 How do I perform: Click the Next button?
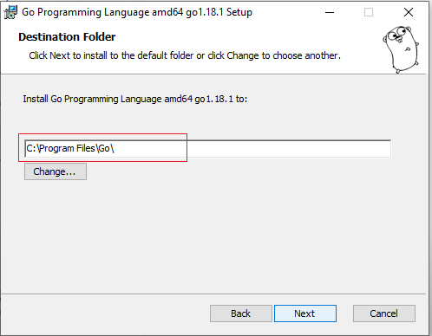coord(305,313)
